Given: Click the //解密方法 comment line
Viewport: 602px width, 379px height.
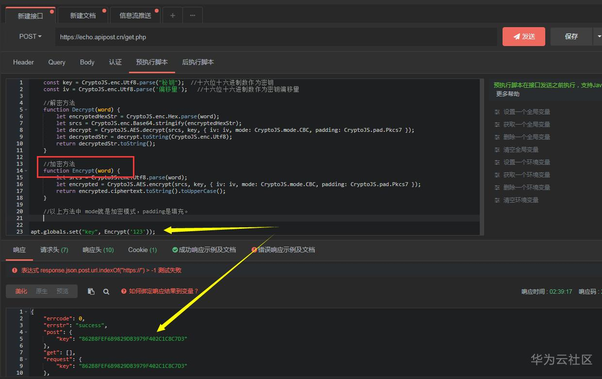Looking at the screenshot, I should pyautogui.click(x=59, y=103).
